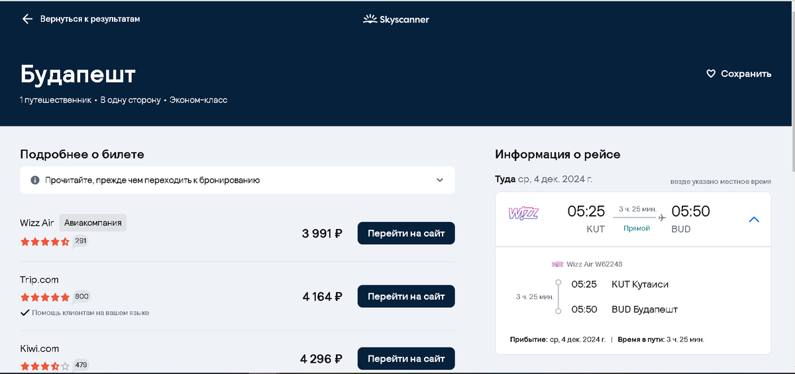Click the Wizz Air provider name

pos(37,223)
